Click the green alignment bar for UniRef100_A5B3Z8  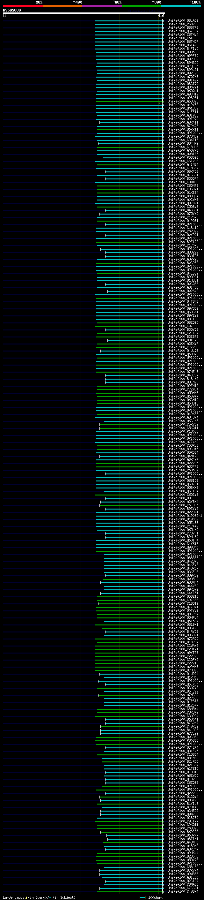[130, 101]
